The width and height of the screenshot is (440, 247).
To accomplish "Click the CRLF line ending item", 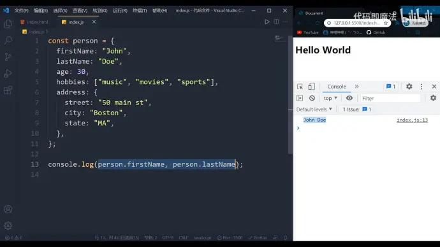I will click(x=183, y=237).
